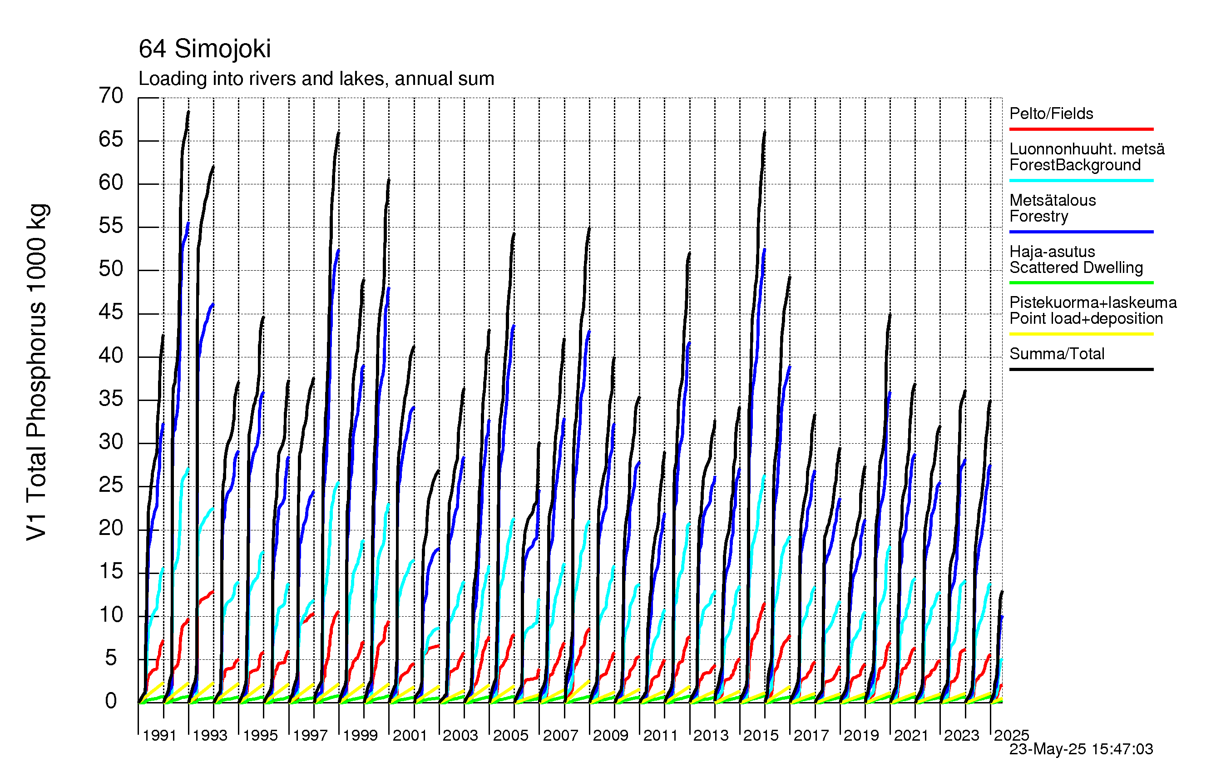Click the x-axis year label 1995
This screenshot has height=772, width=1226.
point(260,736)
